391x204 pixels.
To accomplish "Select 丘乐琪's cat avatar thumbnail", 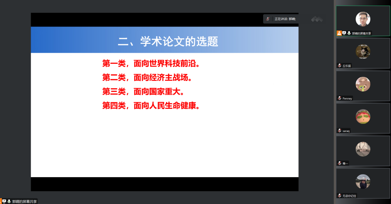I will (x=363, y=51).
